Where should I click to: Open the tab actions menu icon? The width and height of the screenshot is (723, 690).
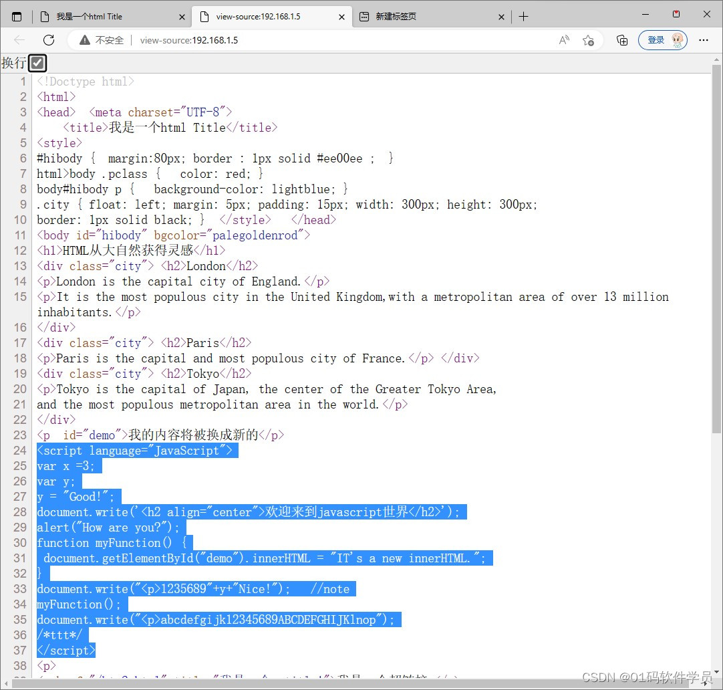click(17, 17)
